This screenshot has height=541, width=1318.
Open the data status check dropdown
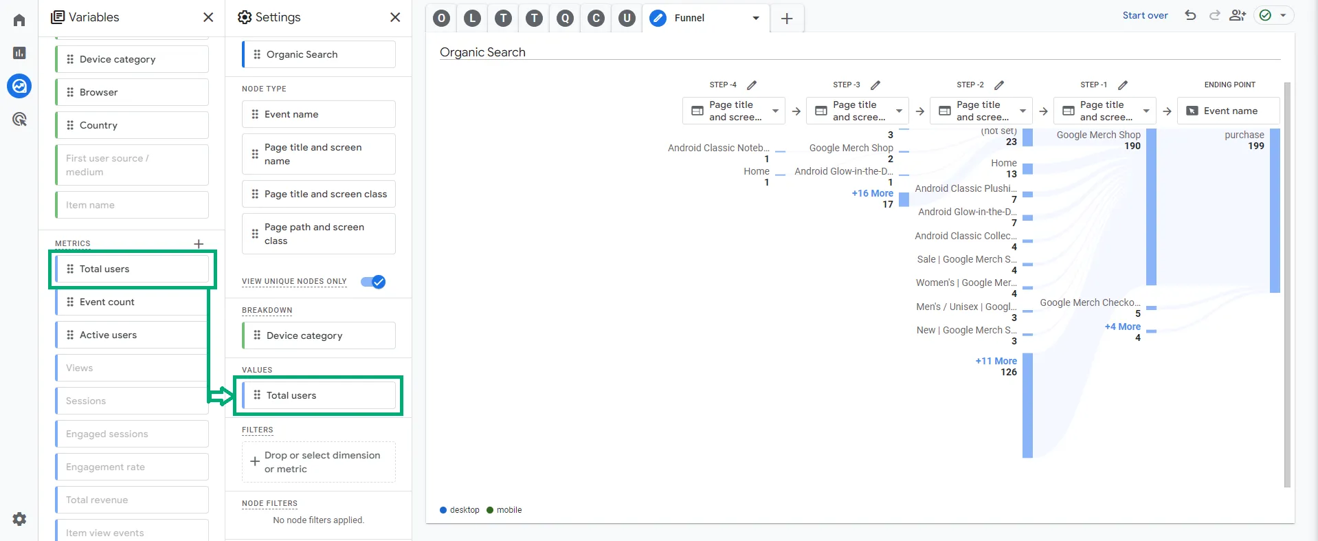pos(1274,15)
